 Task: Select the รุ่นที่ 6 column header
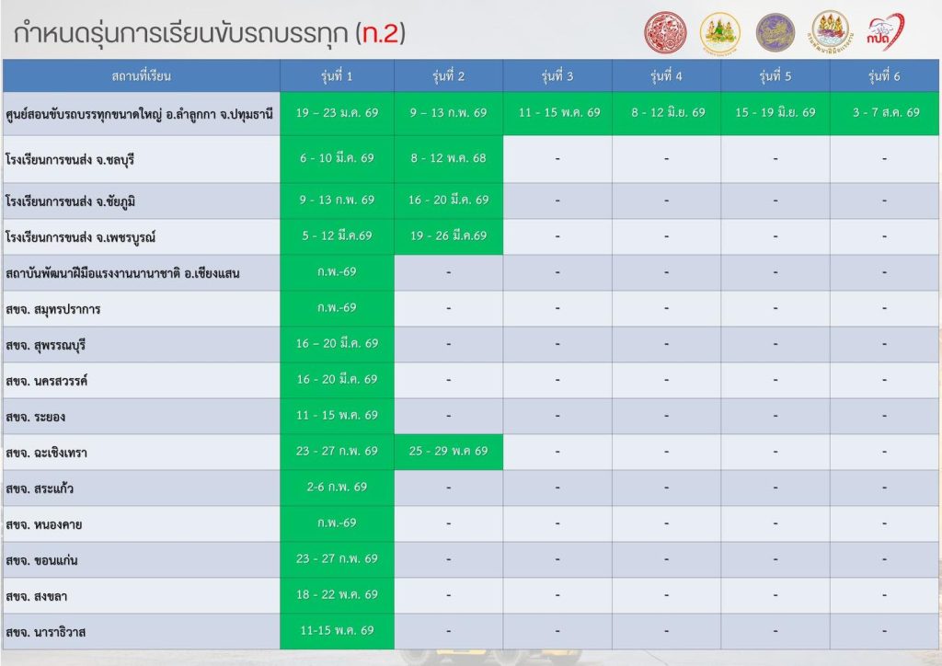[x=884, y=75]
